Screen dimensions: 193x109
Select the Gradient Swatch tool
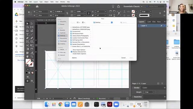coord(27,49)
